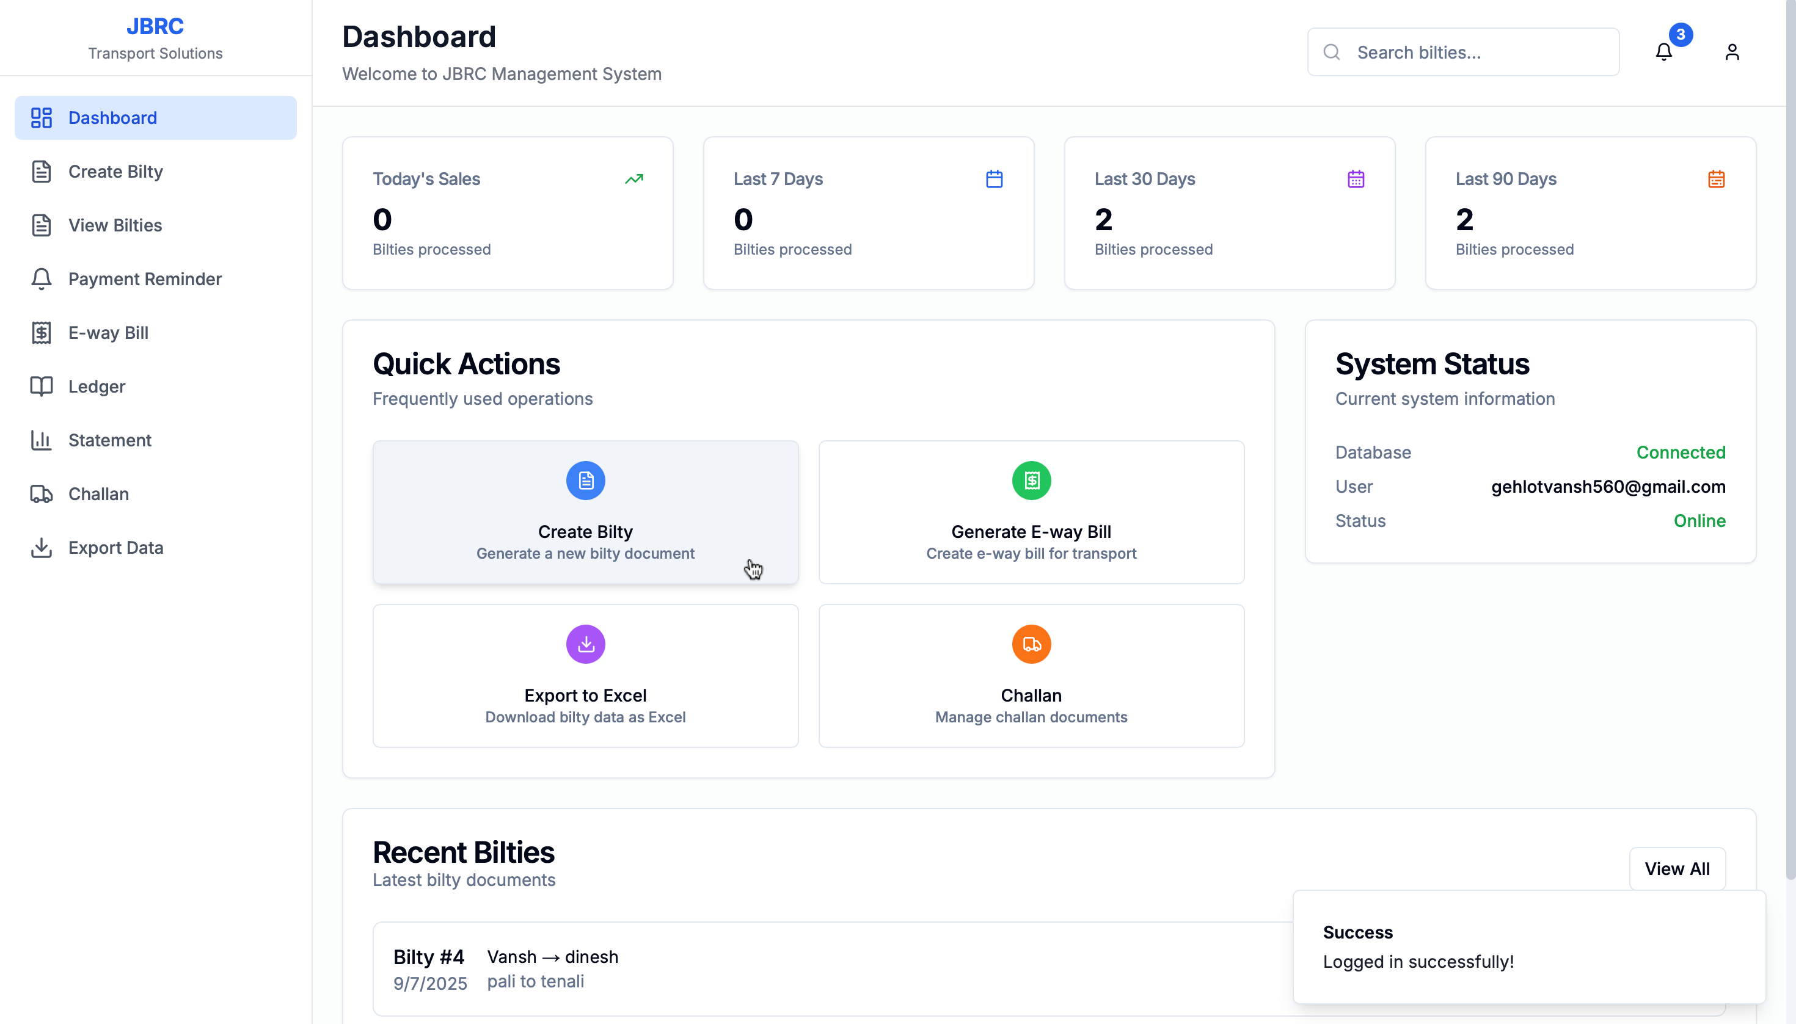This screenshot has height=1024, width=1796.
Task: Open Export Data in sidebar
Action: (x=115, y=548)
